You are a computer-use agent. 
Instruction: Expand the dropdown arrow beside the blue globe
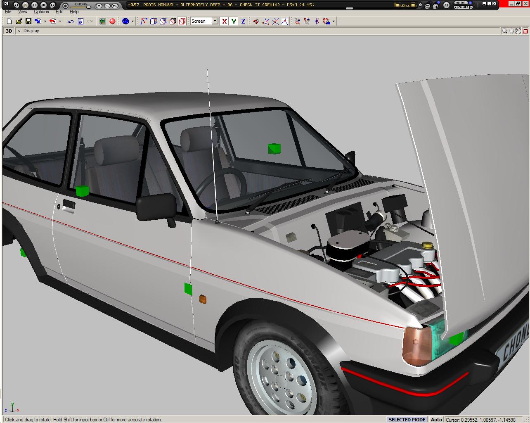pos(132,21)
